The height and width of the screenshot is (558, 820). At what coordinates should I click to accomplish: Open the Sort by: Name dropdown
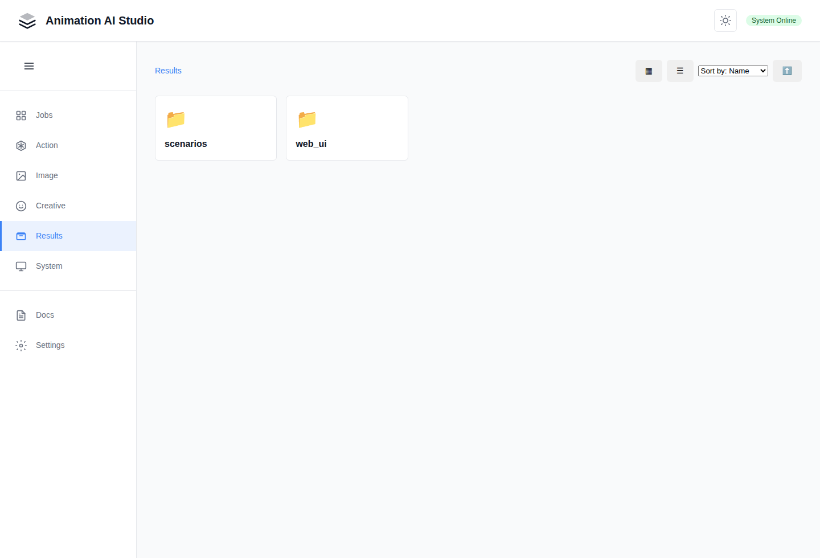pos(733,71)
